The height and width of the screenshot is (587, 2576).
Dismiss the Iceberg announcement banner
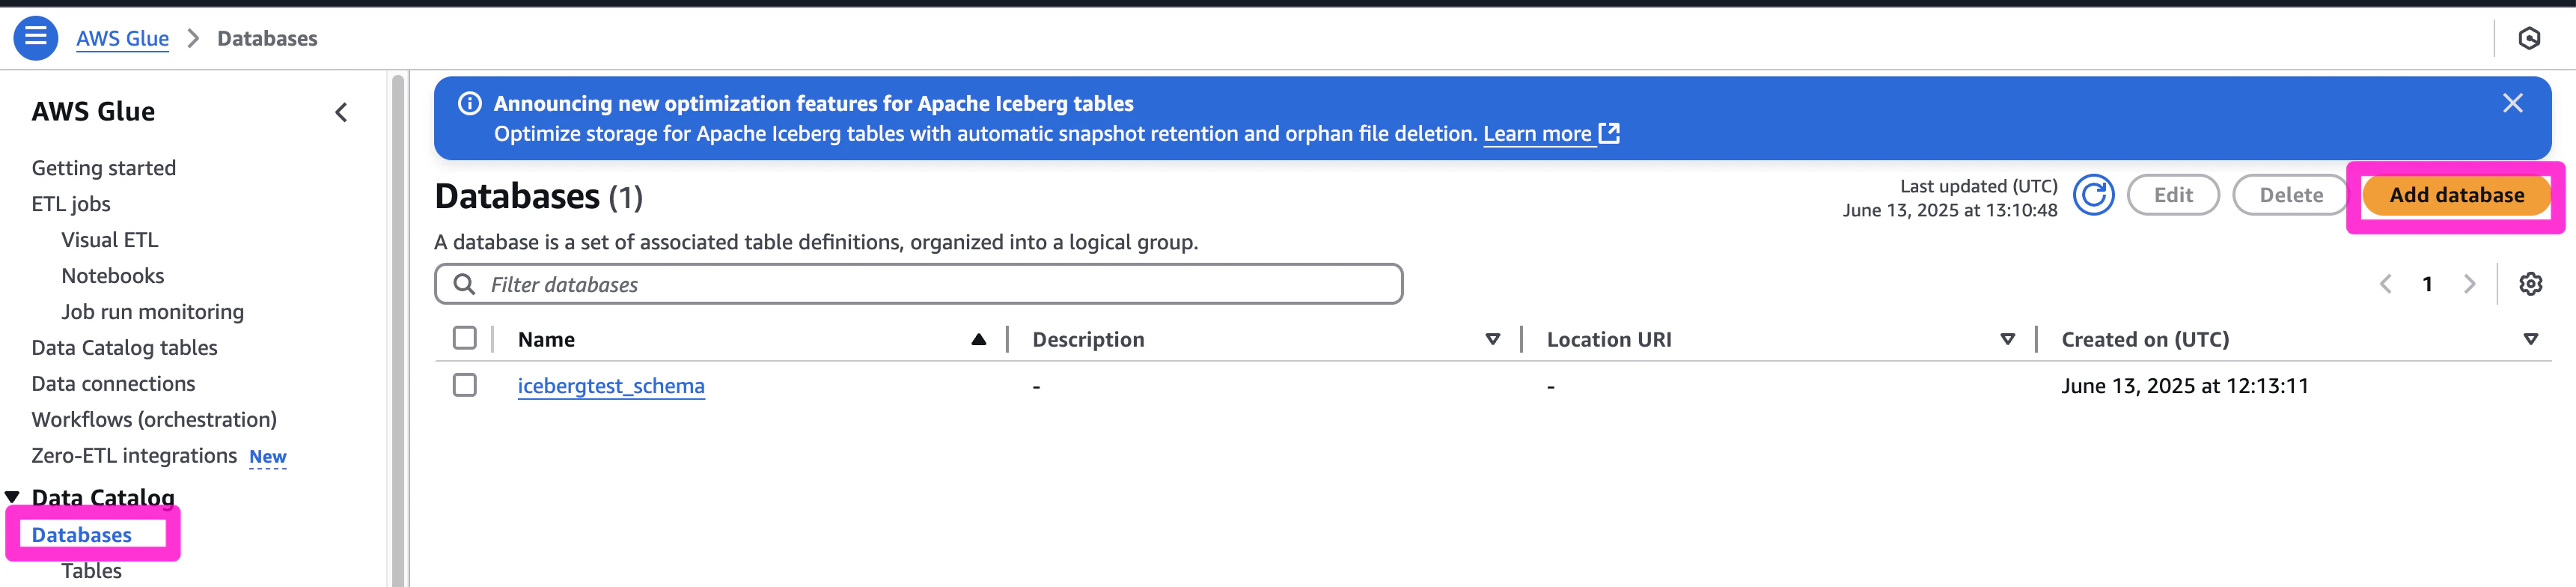2512,103
